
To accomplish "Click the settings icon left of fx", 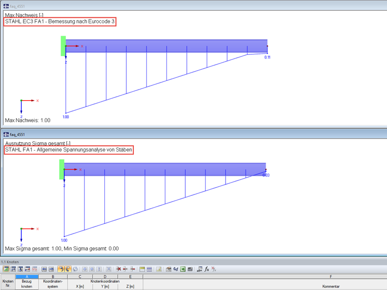I will coord(200,269).
